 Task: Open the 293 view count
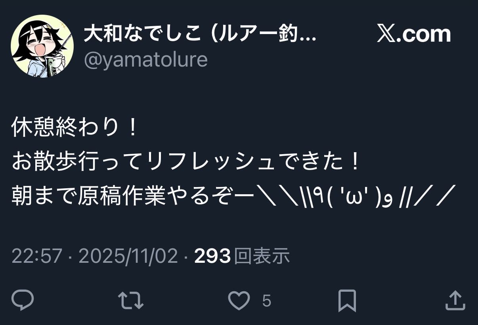pos(212,256)
